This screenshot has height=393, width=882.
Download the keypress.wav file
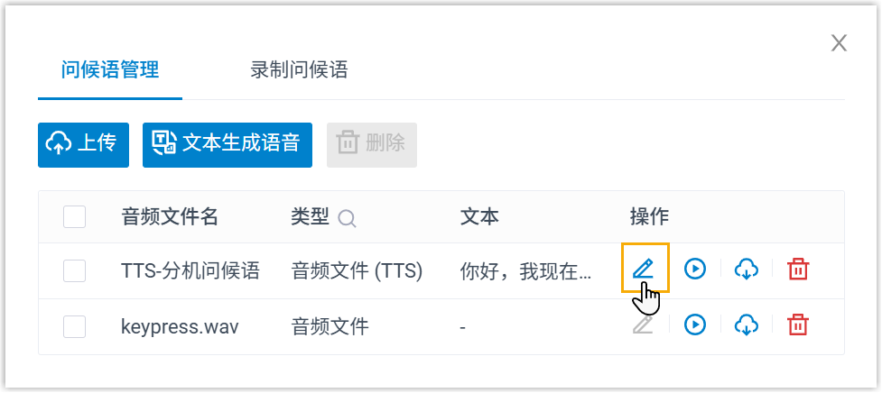click(746, 324)
